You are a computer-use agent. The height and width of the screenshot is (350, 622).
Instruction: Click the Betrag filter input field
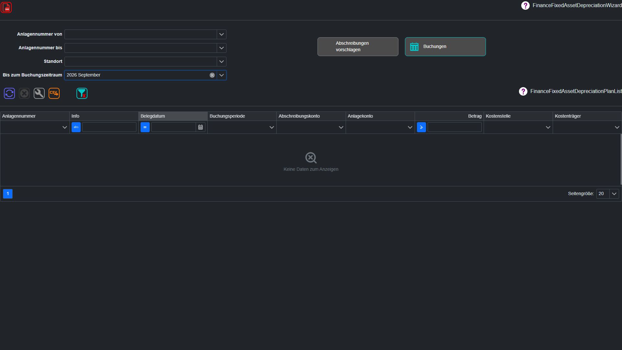455,127
